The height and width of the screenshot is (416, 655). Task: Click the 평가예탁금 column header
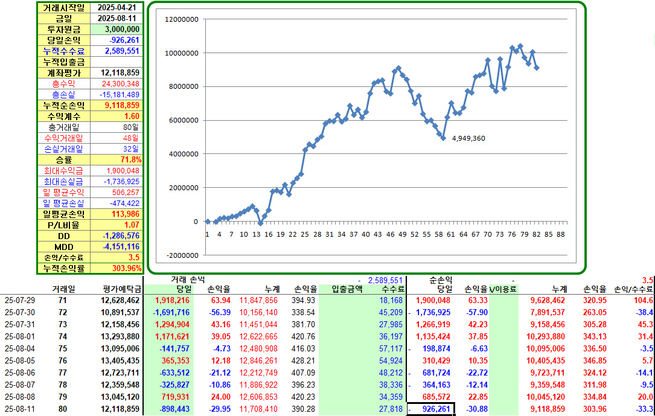pyautogui.click(x=122, y=289)
